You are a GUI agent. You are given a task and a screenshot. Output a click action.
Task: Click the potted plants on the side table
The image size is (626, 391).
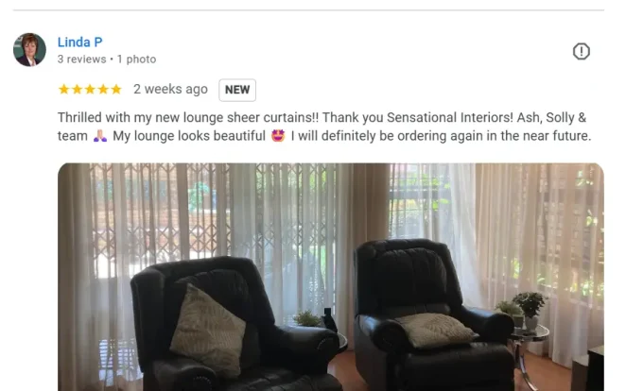click(522, 311)
